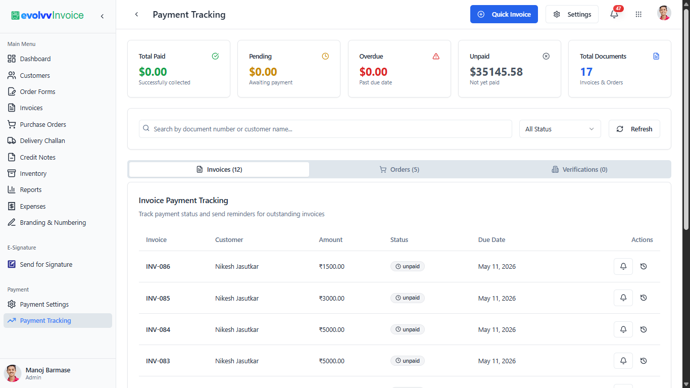Click the unpaid status badge for INV-086

[408, 266]
